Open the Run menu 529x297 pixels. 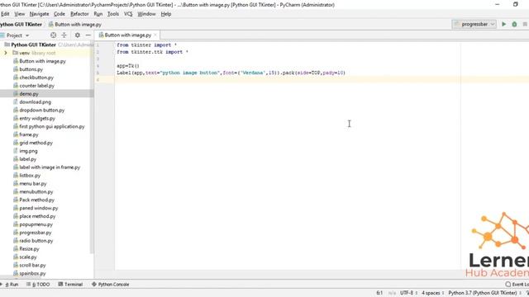coord(98,14)
